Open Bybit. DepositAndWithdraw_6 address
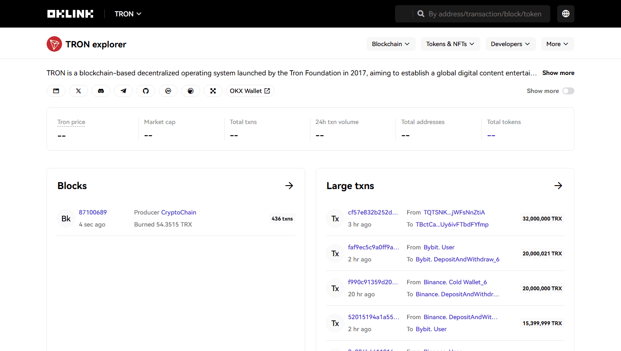The width and height of the screenshot is (621, 351). 458,259
